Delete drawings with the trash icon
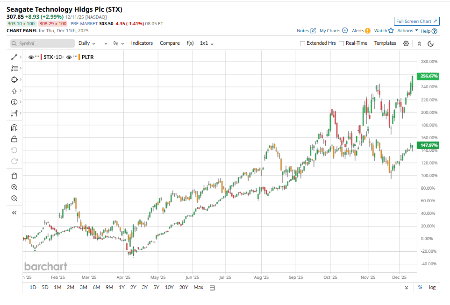This screenshot has height=305, width=450. tap(14, 176)
